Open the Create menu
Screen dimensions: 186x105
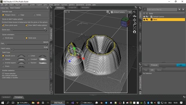click(x=32, y=5)
